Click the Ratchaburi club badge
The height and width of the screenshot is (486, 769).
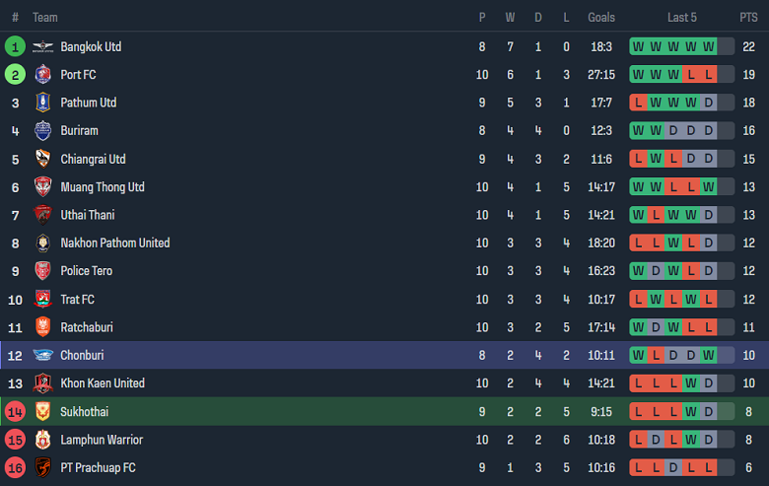coord(42,327)
